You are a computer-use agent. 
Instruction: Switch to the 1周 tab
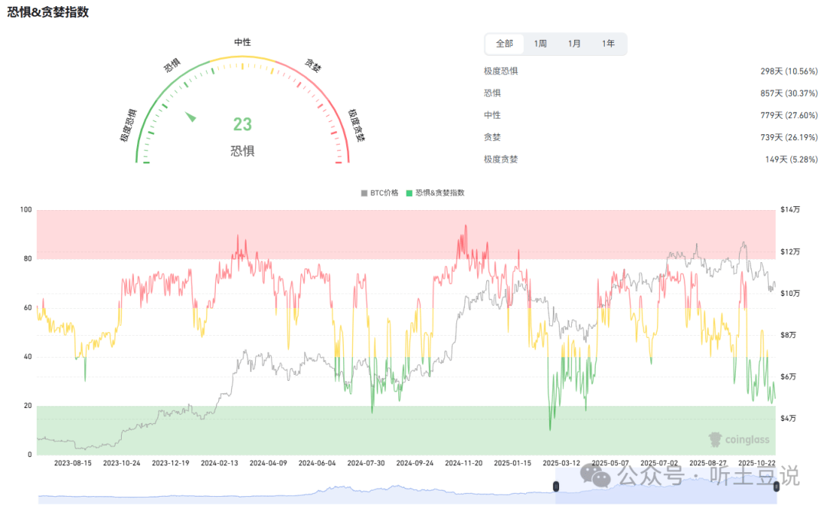[x=539, y=44]
